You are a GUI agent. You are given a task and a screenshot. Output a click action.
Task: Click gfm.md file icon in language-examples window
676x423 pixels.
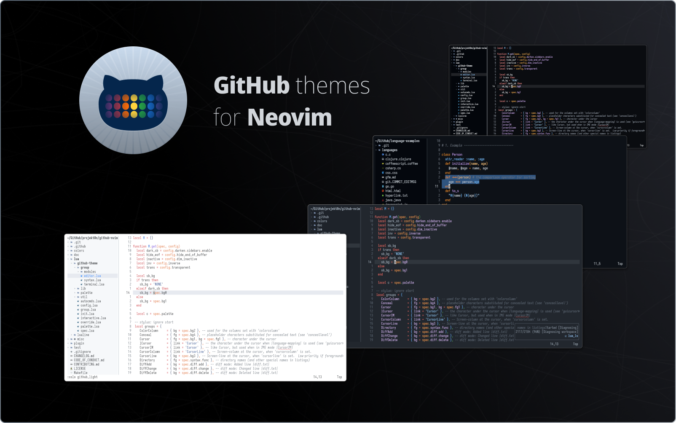[383, 177]
